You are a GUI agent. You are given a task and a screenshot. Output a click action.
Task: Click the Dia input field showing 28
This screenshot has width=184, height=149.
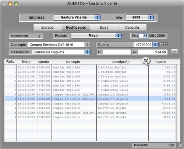(144, 36)
